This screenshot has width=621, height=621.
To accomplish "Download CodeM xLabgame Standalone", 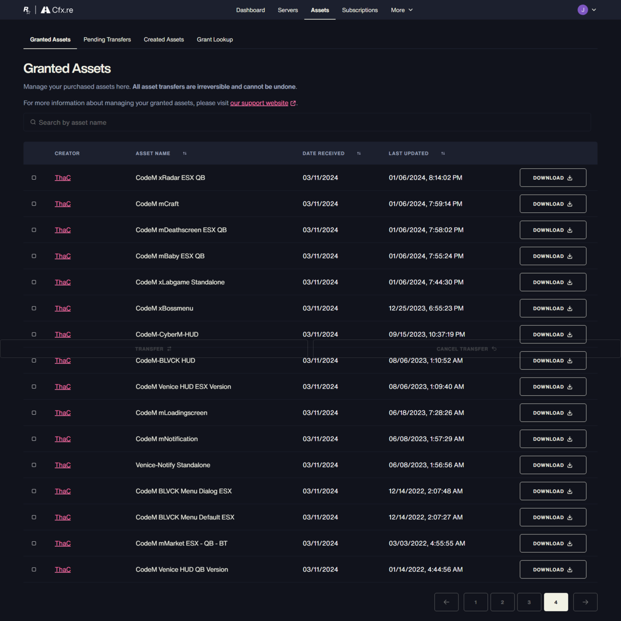I will [553, 282].
